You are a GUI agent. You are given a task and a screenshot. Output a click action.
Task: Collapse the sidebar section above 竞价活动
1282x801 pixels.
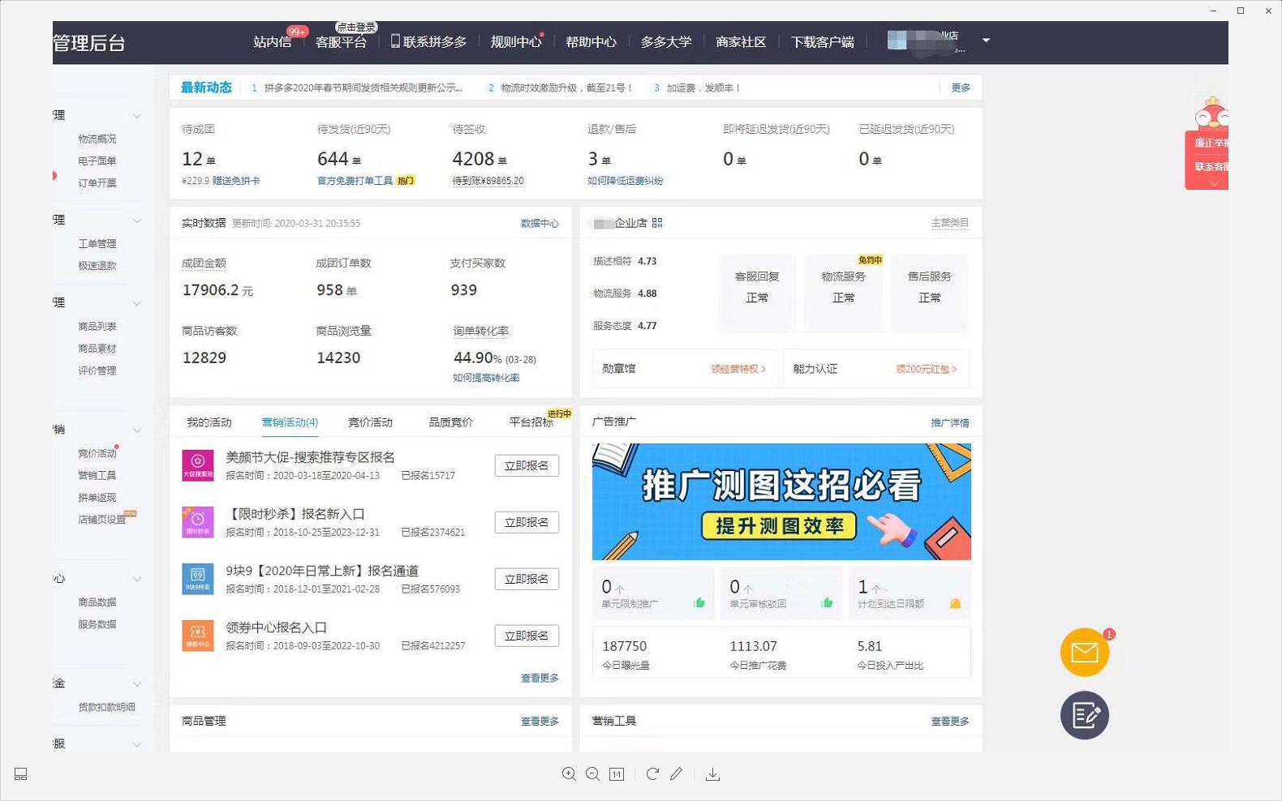(137, 430)
